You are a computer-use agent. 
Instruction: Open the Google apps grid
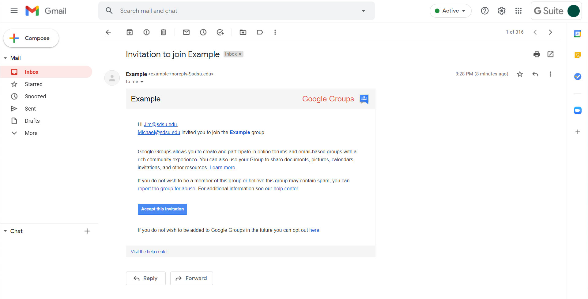(x=518, y=11)
